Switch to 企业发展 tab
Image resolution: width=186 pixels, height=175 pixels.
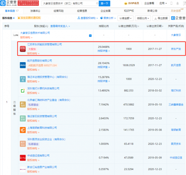point(105,11)
